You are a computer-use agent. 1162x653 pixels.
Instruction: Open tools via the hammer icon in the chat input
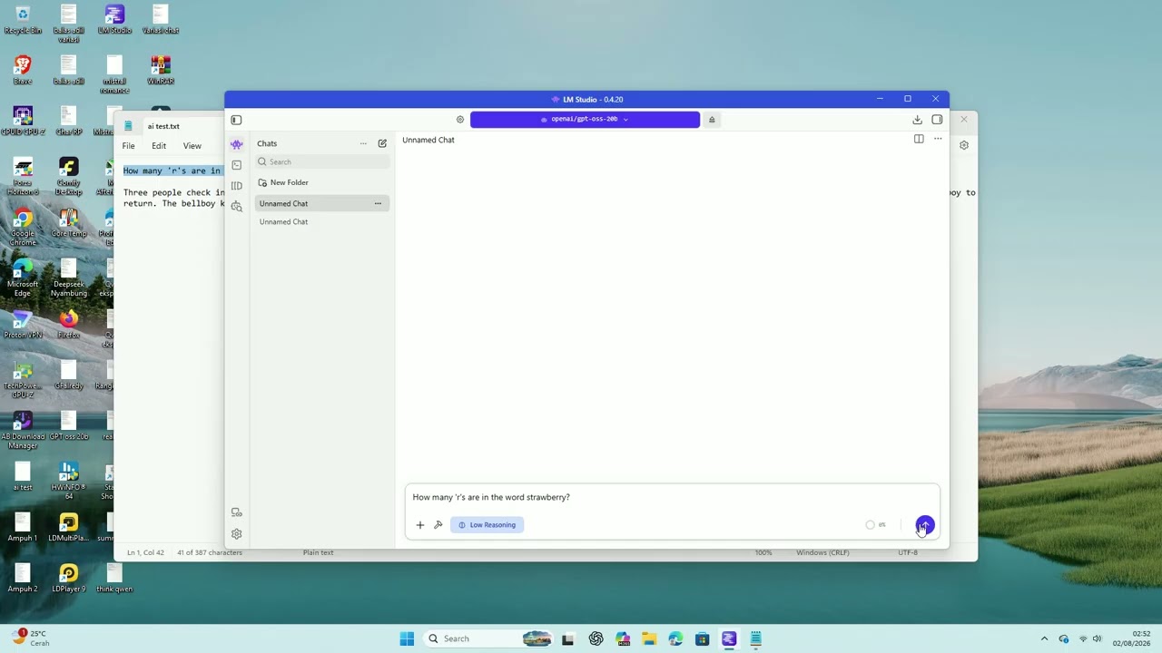438,525
